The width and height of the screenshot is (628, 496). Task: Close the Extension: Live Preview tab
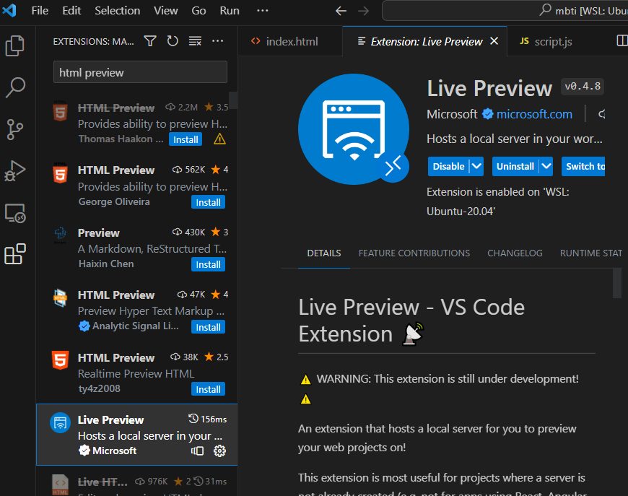pos(494,41)
